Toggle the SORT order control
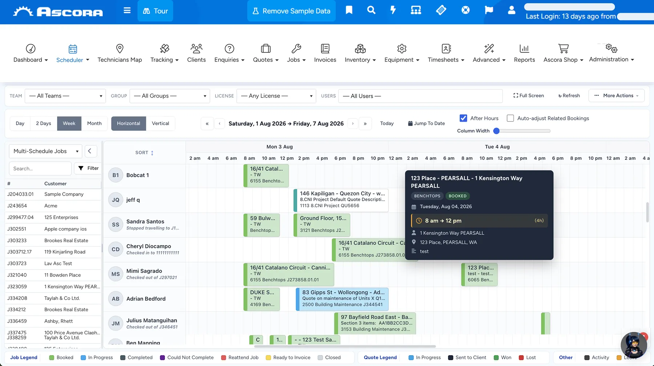 [144, 152]
